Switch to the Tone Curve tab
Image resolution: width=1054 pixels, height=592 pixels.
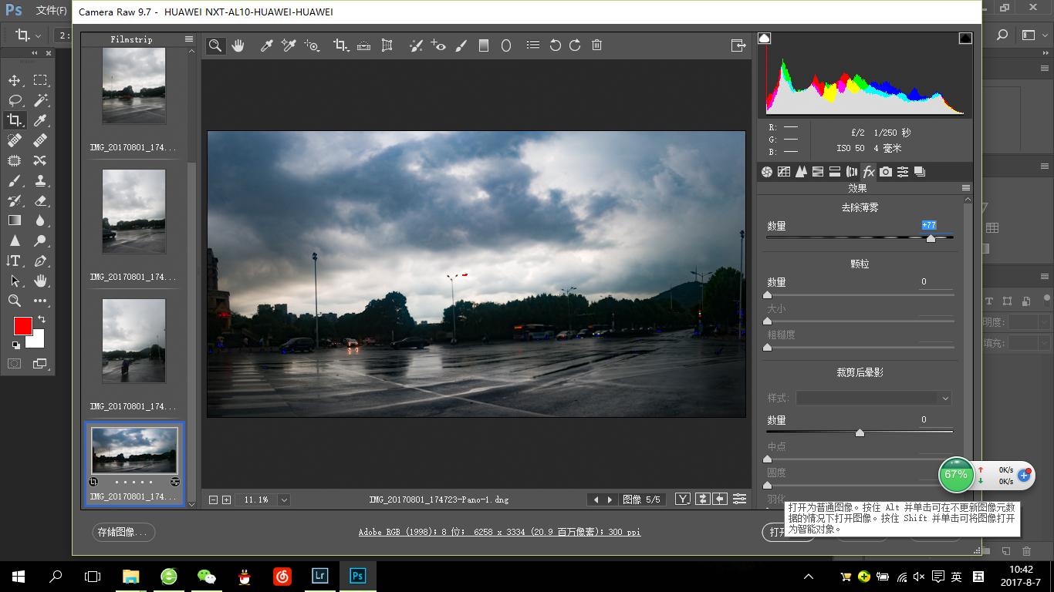[x=784, y=172]
